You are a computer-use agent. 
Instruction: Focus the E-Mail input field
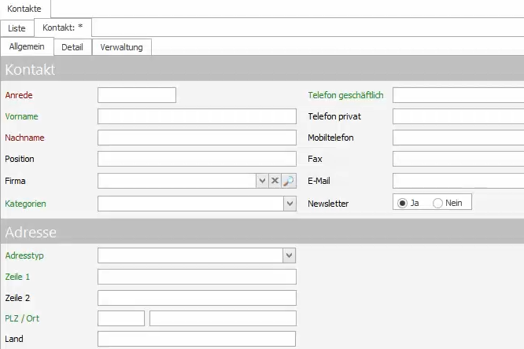[458, 181]
